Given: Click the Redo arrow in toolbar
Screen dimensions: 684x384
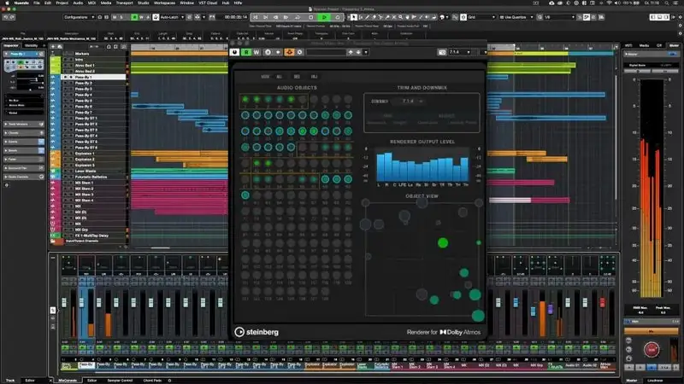Looking at the screenshot, I should (x=12, y=17).
